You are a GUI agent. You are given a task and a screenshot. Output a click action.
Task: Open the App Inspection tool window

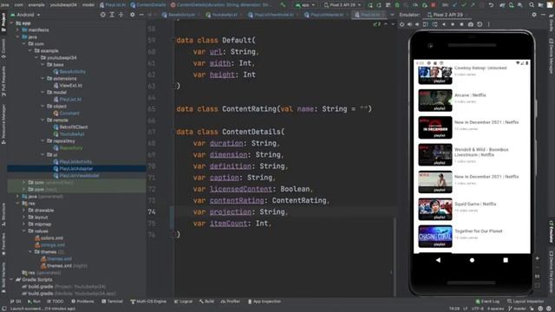pyautogui.click(x=264, y=302)
